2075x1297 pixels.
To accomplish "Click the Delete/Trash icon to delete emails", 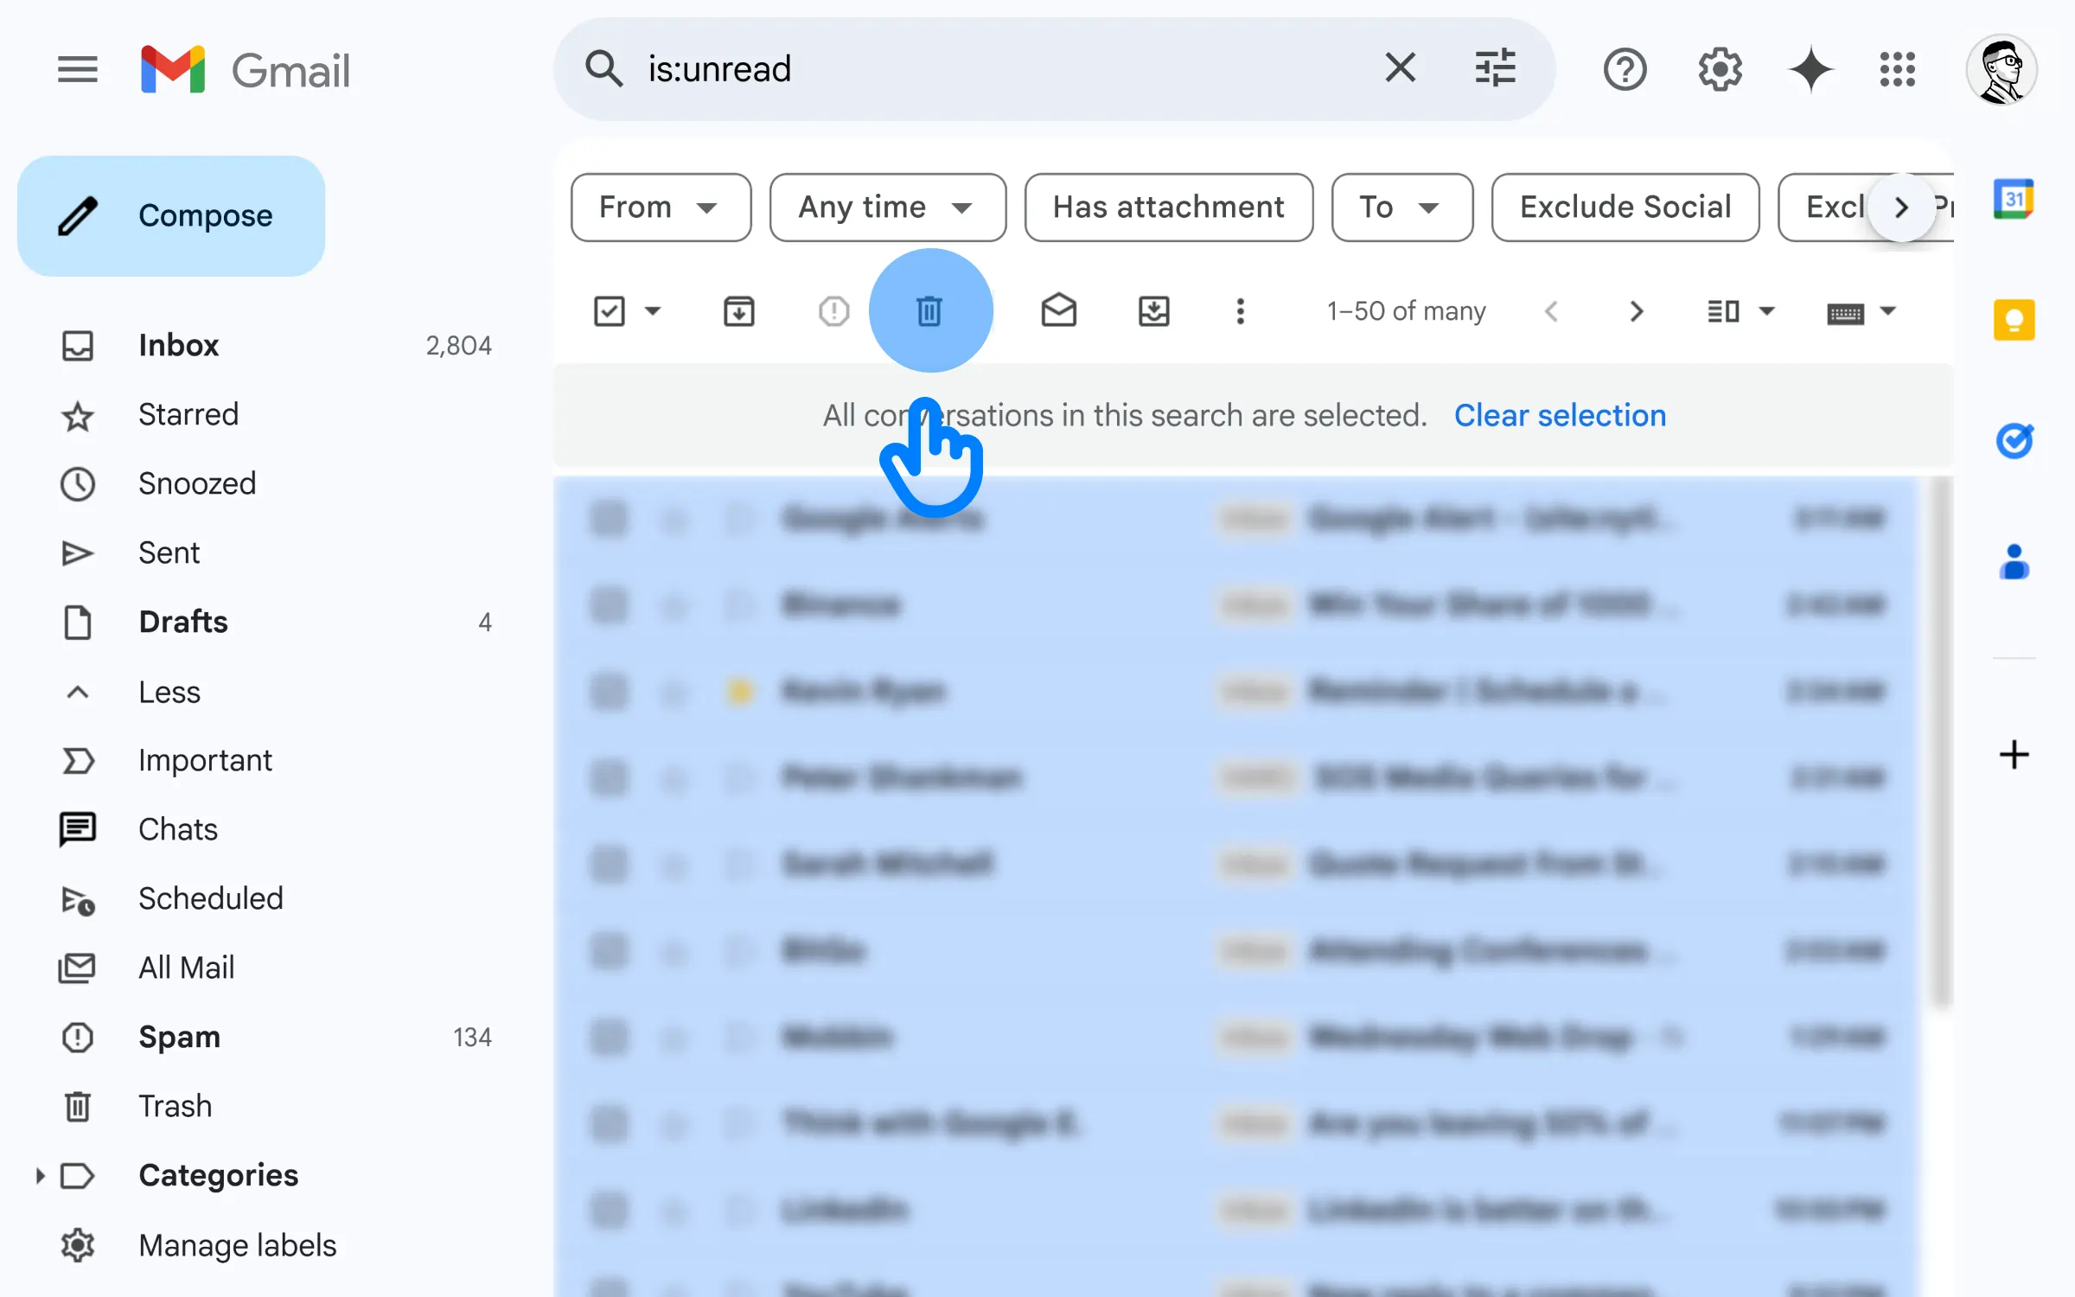I will (928, 310).
